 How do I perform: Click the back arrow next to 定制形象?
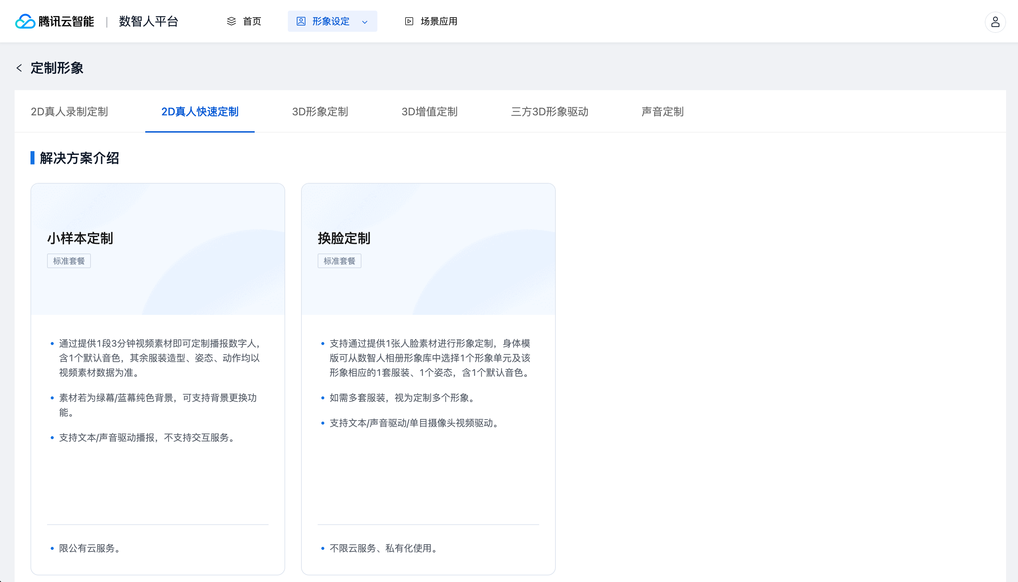[x=19, y=68]
